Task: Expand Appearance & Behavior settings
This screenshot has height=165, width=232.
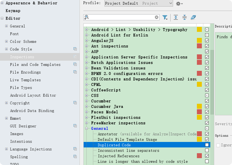Action: pyautogui.click(x=2, y=3)
